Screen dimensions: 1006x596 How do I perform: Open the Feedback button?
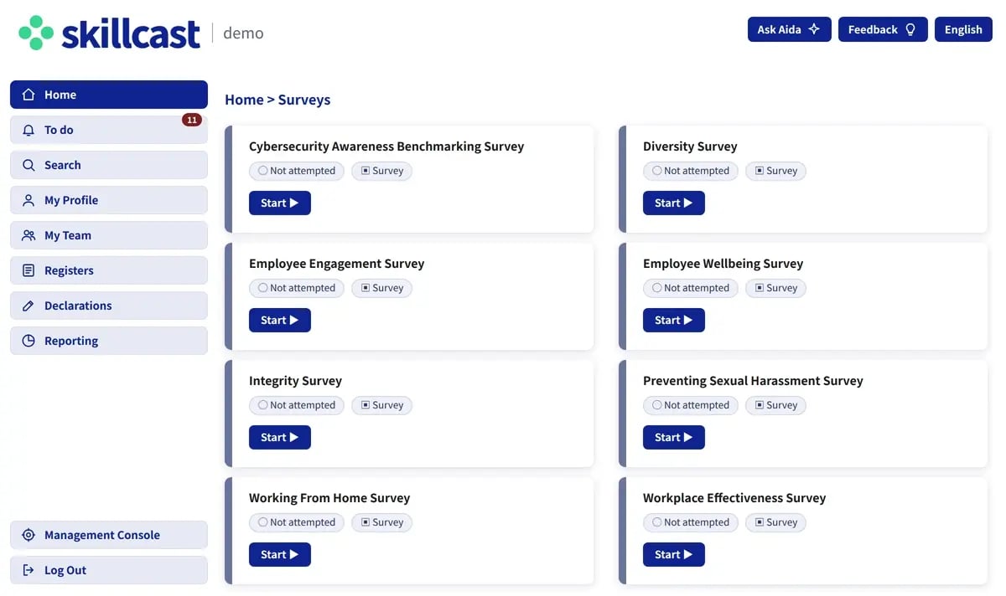point(883,29)
